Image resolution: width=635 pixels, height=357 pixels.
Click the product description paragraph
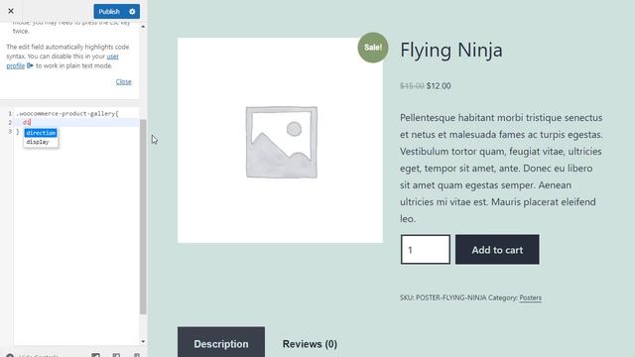501,168
